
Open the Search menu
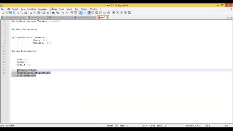point(15,9)
